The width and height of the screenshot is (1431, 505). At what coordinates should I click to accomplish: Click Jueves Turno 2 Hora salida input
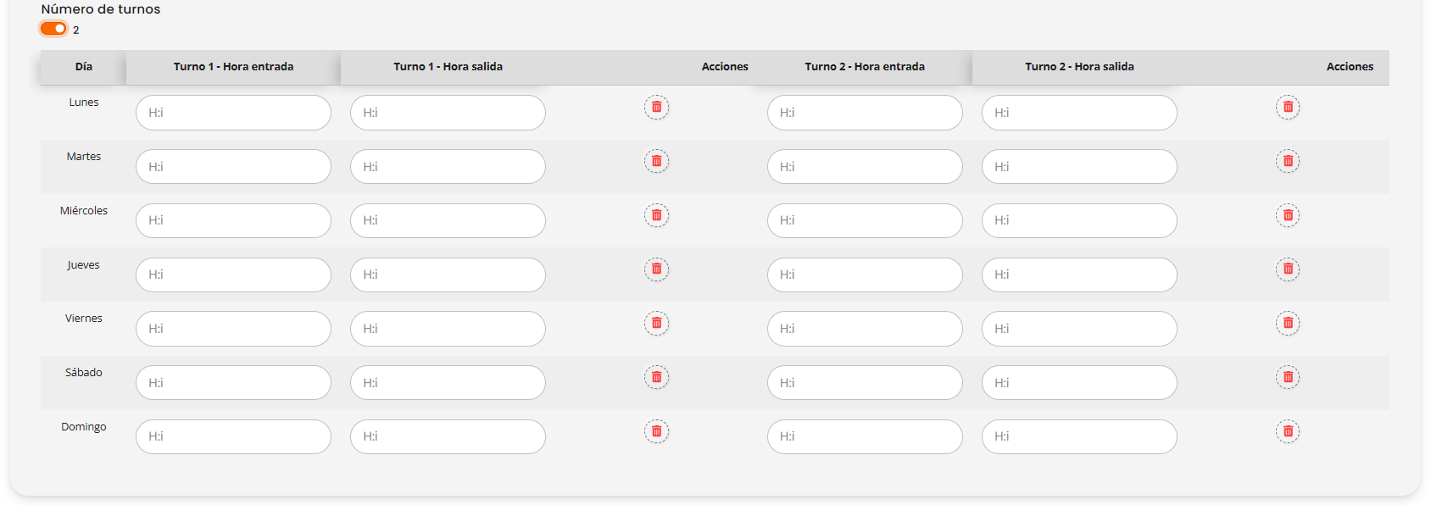1079,275
